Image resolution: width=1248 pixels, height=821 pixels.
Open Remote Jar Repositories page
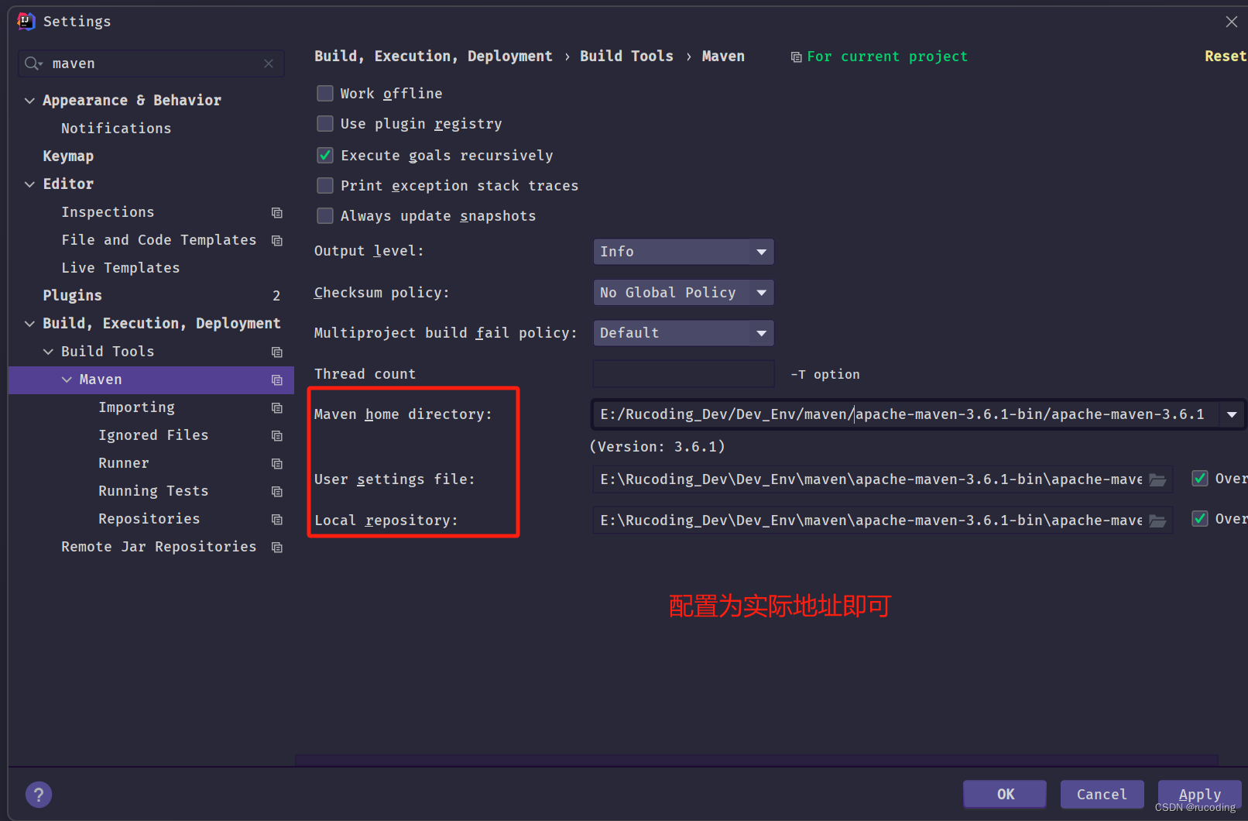(159, 547)
